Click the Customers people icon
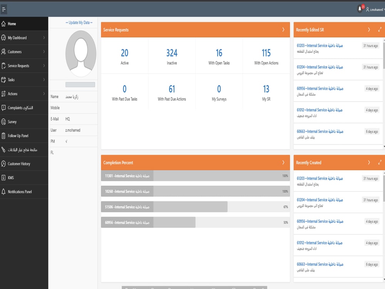385x289 pixels. click(x=3, y=52)
